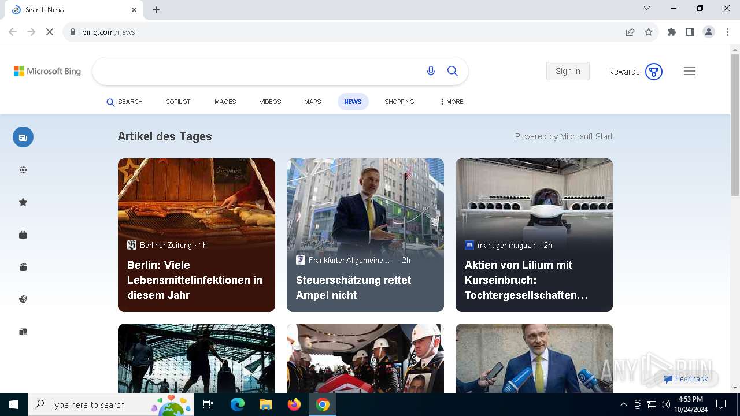Toggle Chrome side panel icon

690,32
